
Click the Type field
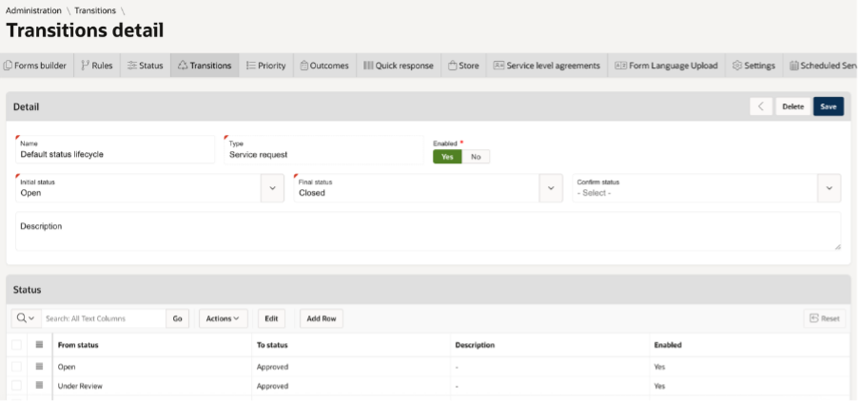(323, 150)
